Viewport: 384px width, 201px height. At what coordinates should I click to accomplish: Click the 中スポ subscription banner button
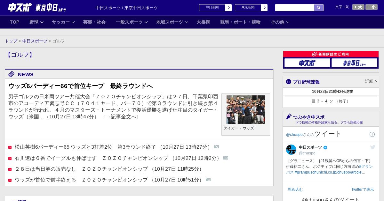307,63
